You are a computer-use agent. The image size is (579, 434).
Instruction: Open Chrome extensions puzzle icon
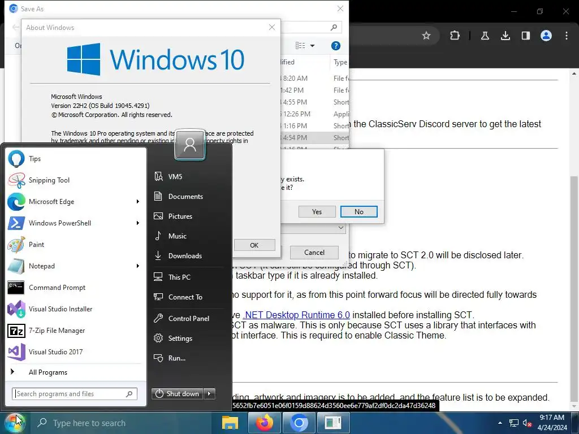pyautogui.click(x=455, y=36)
